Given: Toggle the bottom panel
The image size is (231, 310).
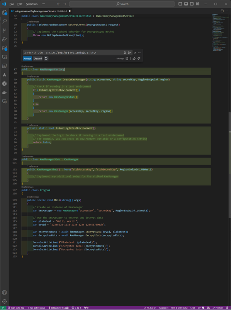Looking at the screenshot, I should click(x=186, y=4).
